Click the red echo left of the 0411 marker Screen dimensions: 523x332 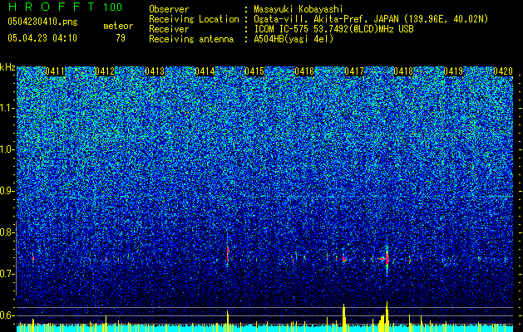[32, 258]
